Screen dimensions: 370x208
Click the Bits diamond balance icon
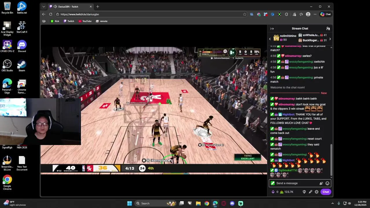273,192
